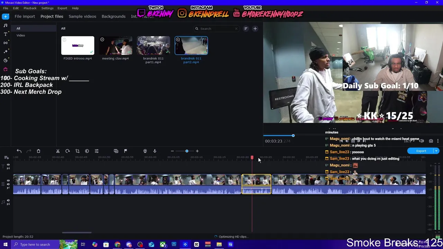Zoom in timeline with plus icon

tap(197, 151)
